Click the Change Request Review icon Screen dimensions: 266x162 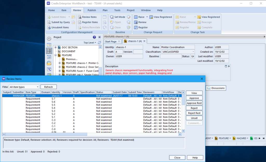[x=136, y=22]
